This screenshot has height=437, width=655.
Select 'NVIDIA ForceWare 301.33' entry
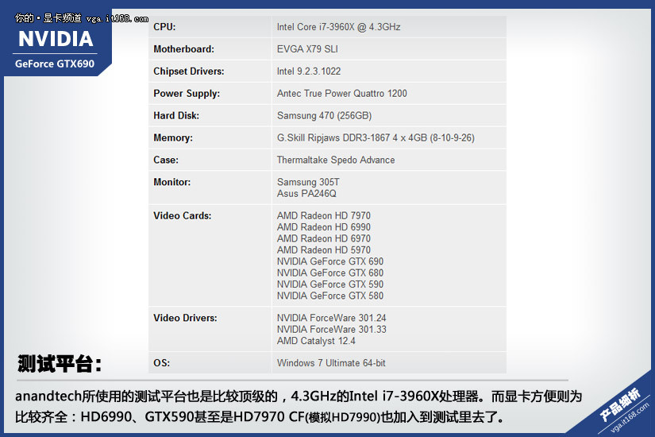(332, 330)
